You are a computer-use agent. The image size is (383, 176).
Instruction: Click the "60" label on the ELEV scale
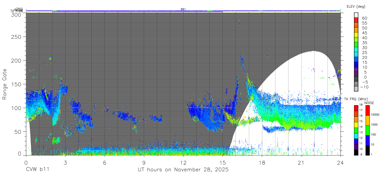(364, 18)
